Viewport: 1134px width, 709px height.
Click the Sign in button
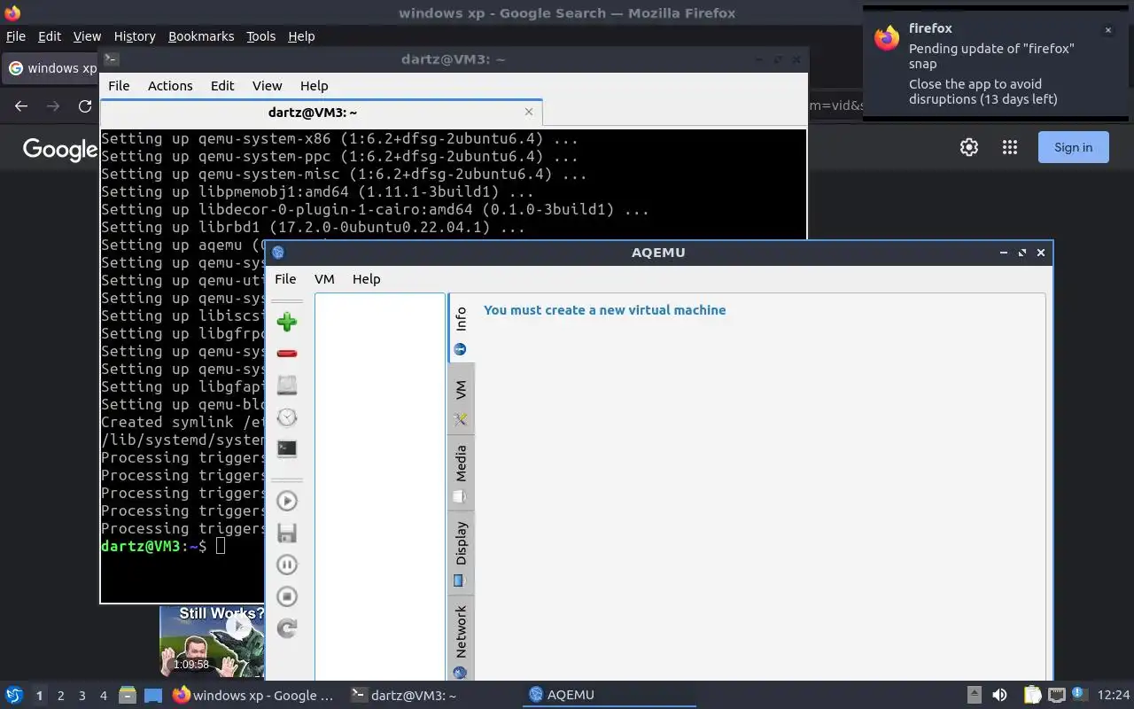1073,147
